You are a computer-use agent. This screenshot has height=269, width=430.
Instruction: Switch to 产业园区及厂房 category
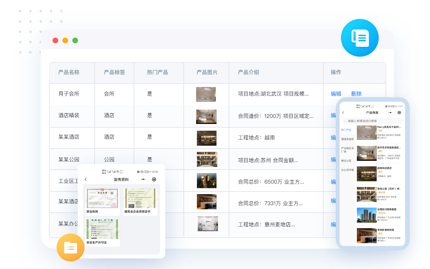point(347,150)
